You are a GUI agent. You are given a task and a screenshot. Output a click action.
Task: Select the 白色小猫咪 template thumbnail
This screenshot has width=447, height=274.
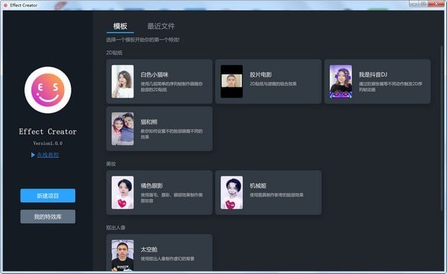pos(123,81)
